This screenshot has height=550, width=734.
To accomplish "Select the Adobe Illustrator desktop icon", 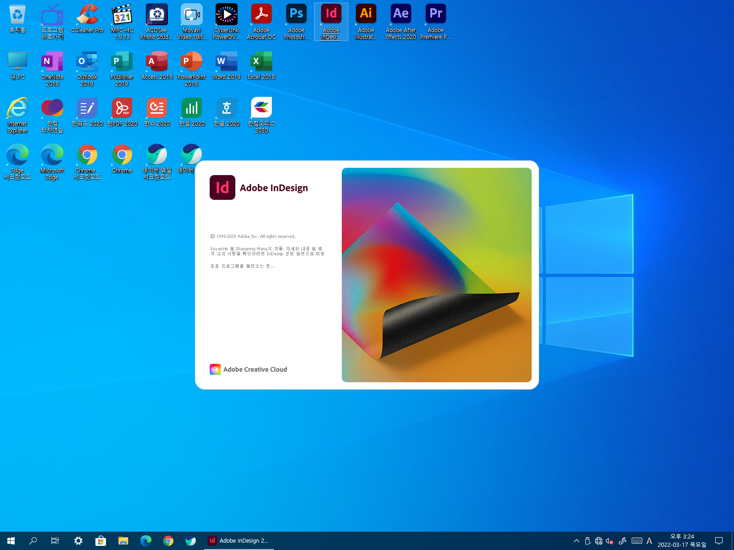I will click(x=366, y=22).
